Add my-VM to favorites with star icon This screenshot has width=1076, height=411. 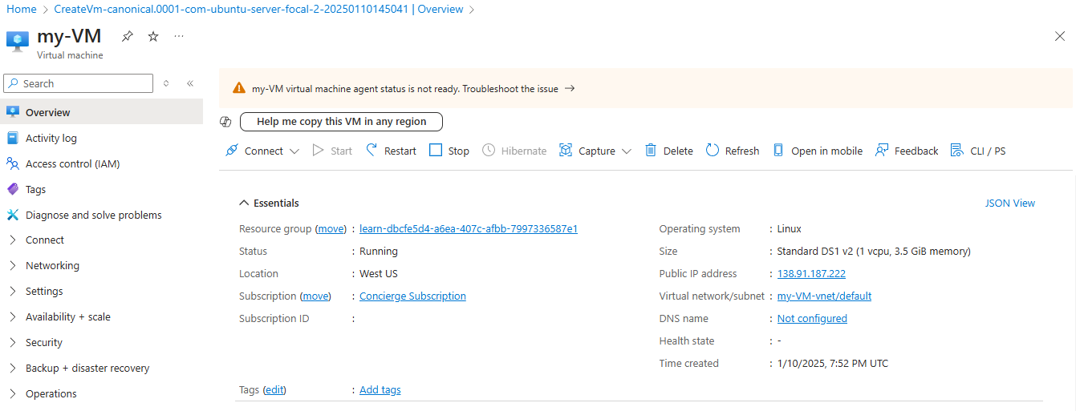coord(153,37)
